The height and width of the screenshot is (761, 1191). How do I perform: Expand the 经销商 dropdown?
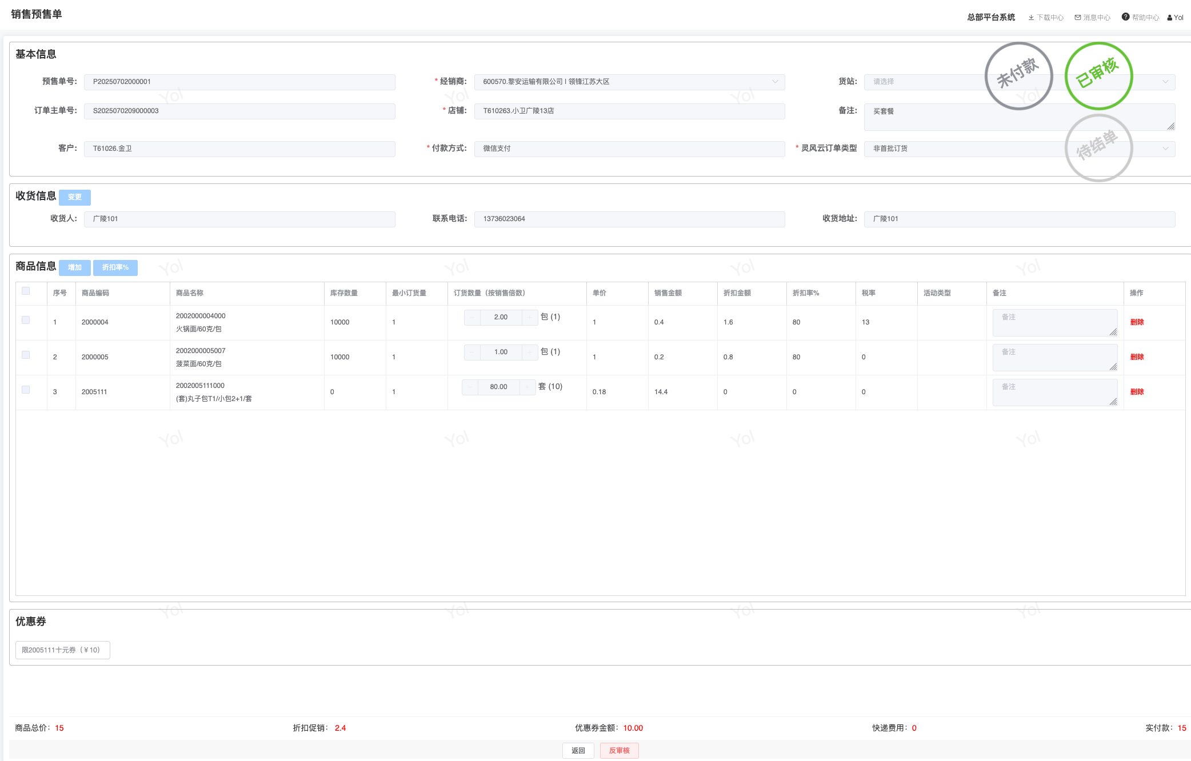click(775, 82)
